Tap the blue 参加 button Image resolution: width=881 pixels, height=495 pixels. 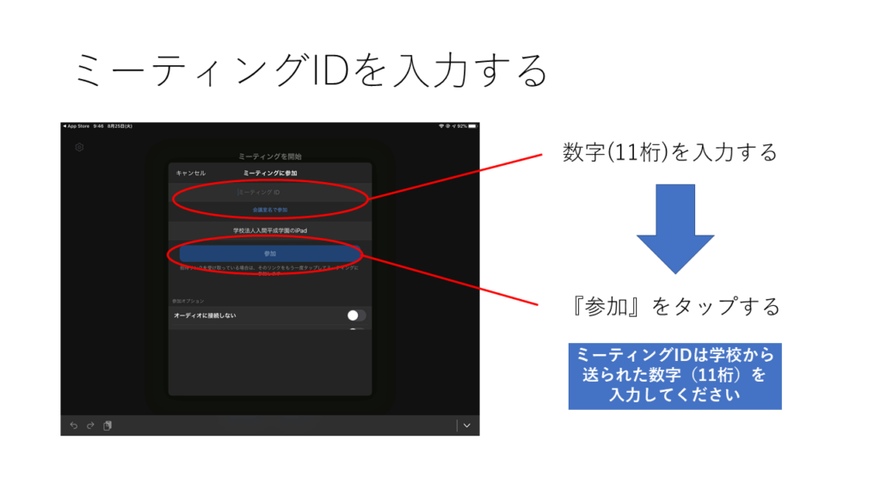270,254
